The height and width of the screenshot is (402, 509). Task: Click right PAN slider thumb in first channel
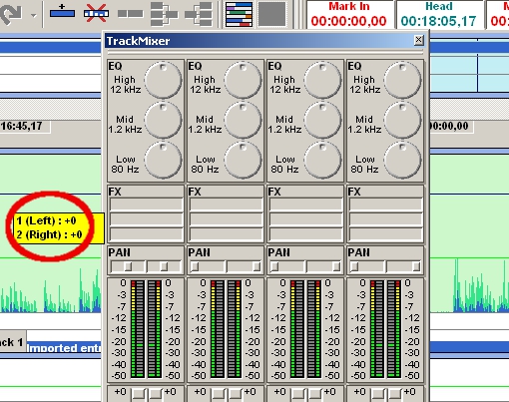click(164, 266)
